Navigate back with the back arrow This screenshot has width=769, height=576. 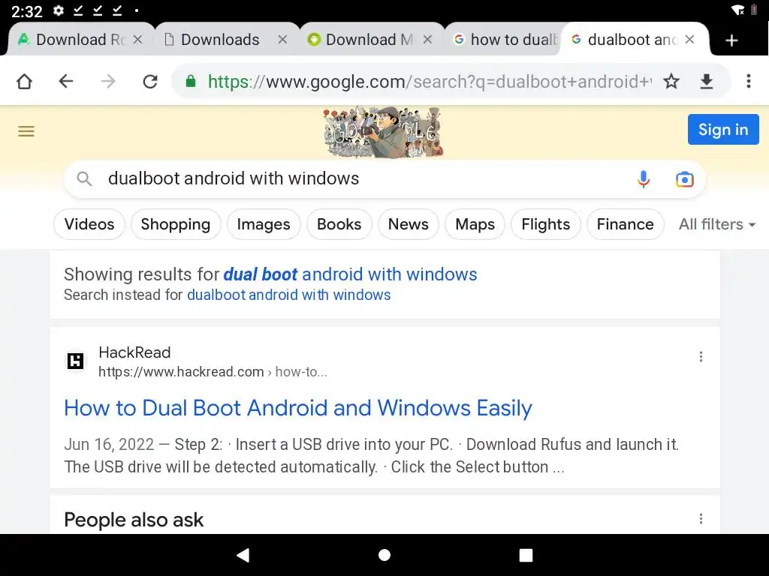coord(66,81)
